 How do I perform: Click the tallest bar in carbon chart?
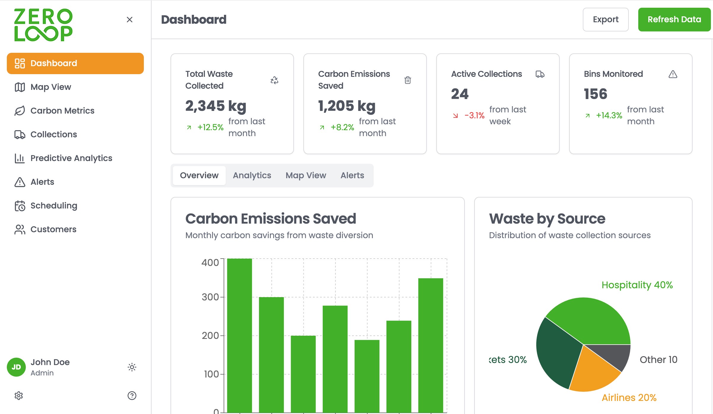pos(240,335)
